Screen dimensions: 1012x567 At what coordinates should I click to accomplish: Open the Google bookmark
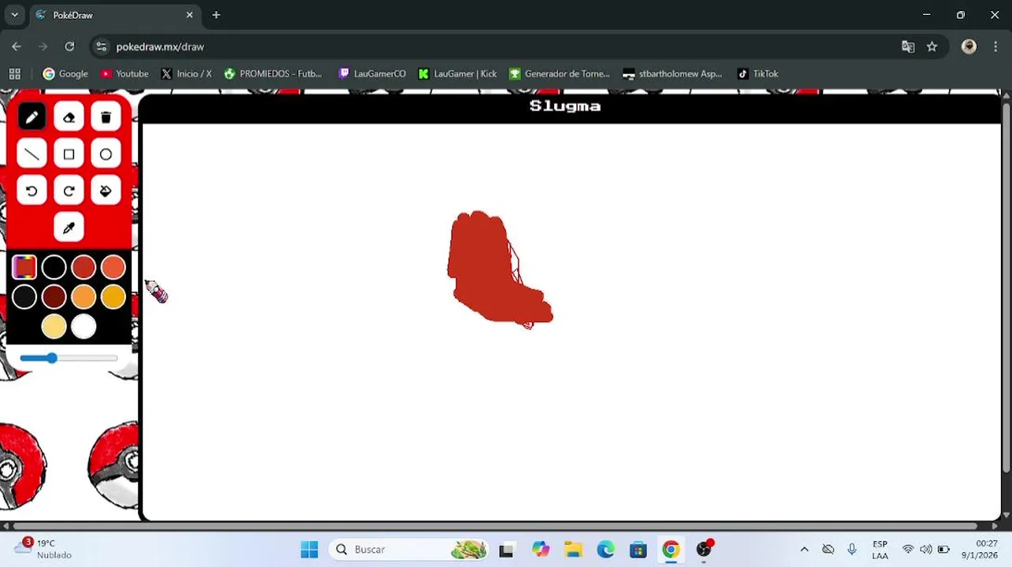[x=65, y=74]
